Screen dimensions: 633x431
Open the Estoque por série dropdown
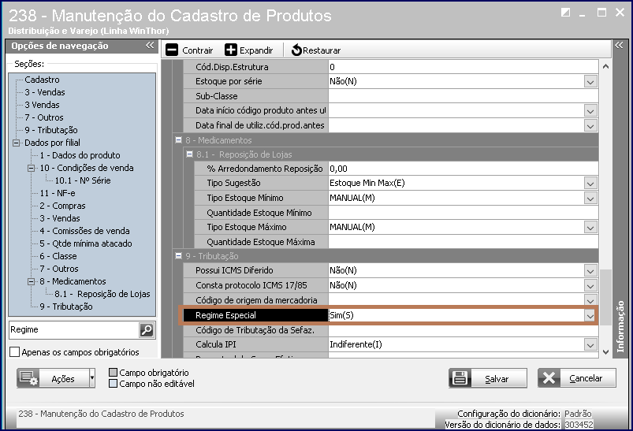(x=590, y=81)
